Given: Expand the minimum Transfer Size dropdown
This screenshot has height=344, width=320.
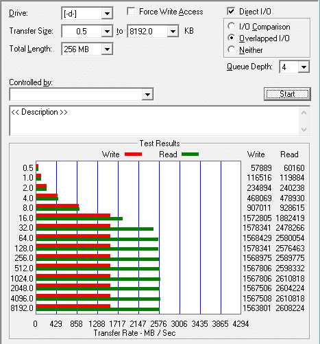Looking at the screenshot, I should pyautogui.click(x=107, y=32).
